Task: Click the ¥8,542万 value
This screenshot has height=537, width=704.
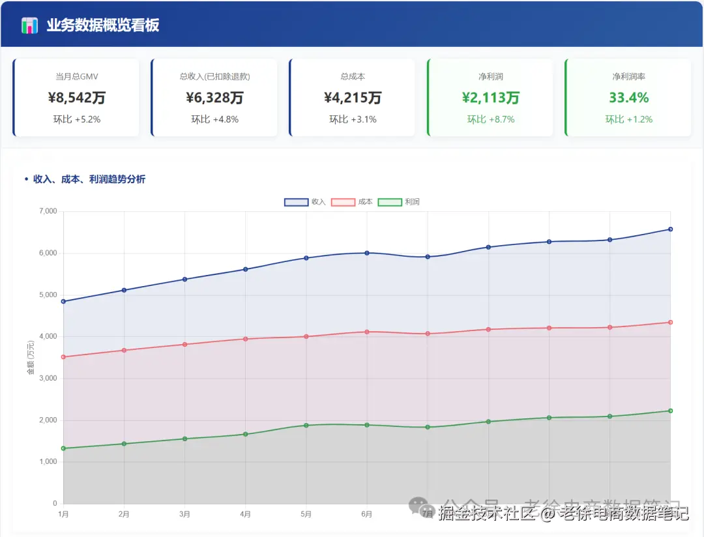Action: pyautogui.click(x=77, y=98)
